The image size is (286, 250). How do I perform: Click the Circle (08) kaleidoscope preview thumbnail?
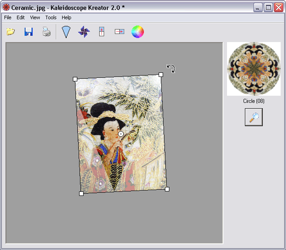coord(254,69)
